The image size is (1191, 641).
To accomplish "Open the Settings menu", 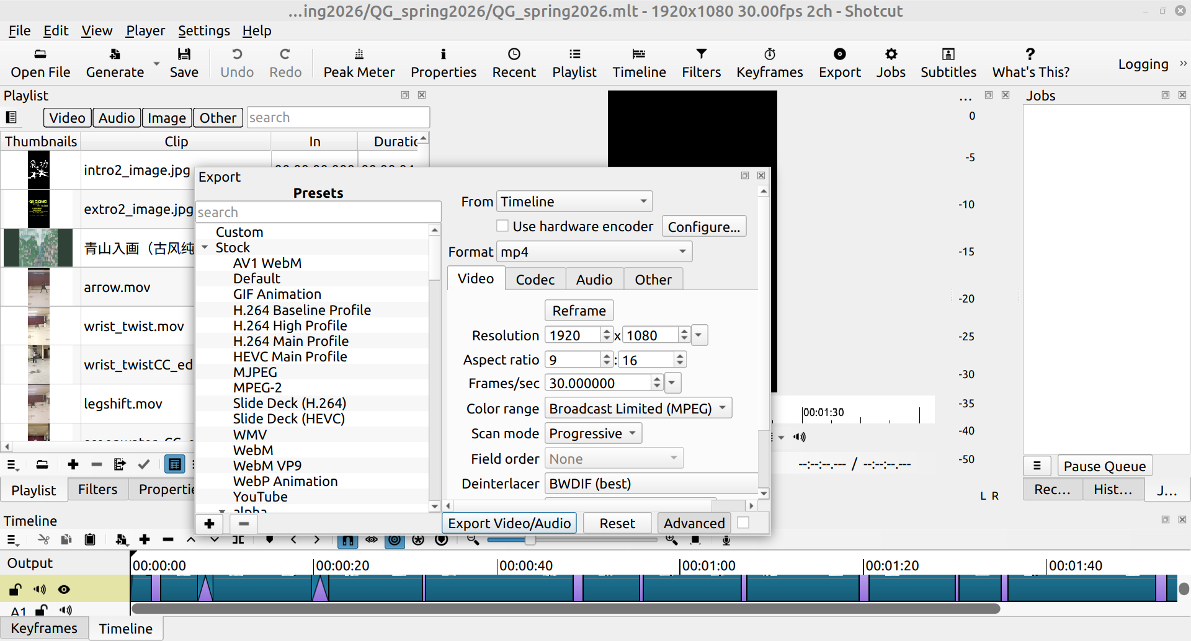I will pos(203,30).
